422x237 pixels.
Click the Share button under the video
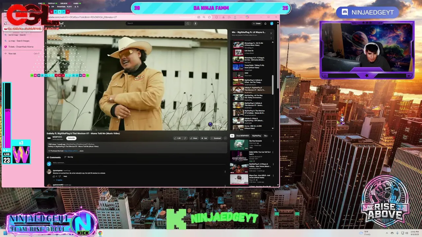(x=194, y=138)
